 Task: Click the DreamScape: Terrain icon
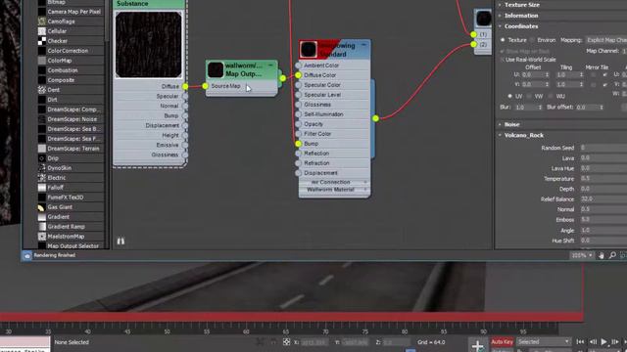42,149
